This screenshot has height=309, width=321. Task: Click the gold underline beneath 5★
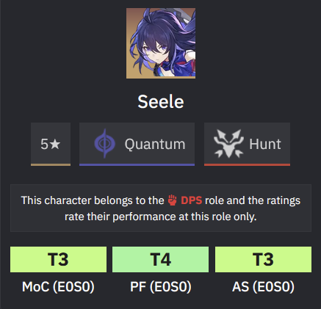[x=51, y=165]
